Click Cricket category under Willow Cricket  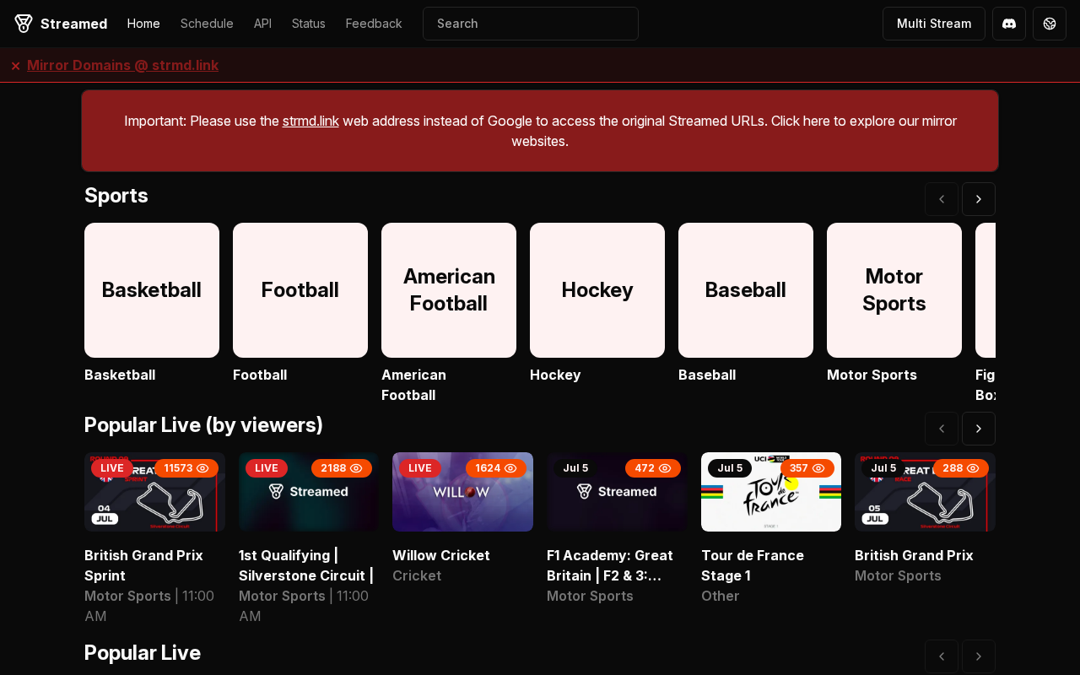(x=417, y=575)
